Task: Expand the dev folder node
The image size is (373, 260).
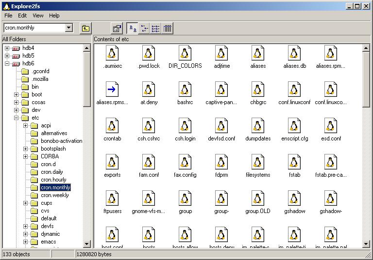Action: tap(16, 110)
